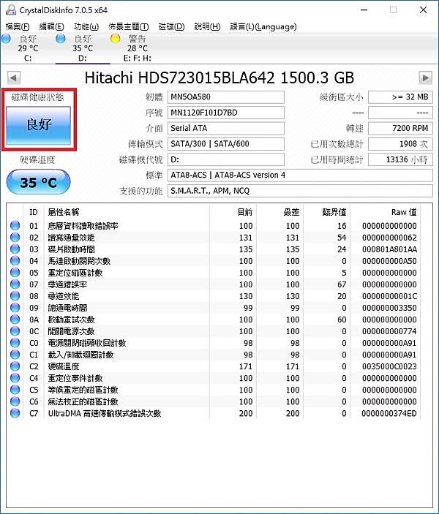Open the 語言(L)(Language) menu

tap(263, 26)
